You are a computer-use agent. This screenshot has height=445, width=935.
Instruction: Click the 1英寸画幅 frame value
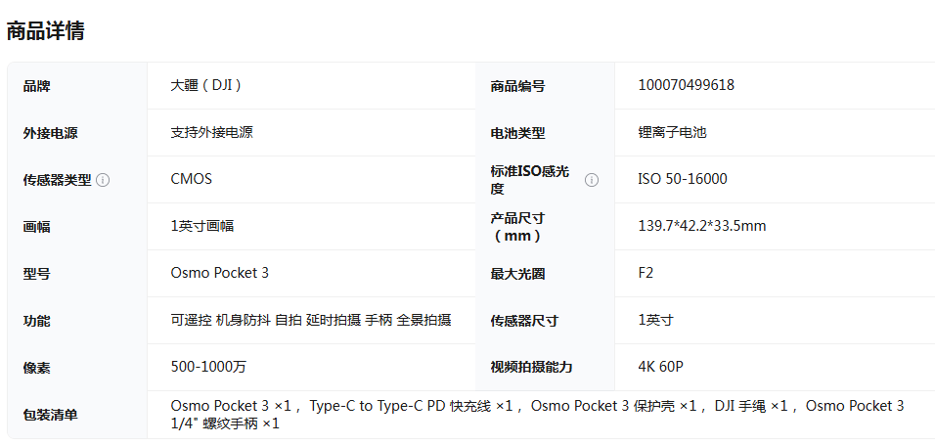pyautogui.click(x=201, y=226)
